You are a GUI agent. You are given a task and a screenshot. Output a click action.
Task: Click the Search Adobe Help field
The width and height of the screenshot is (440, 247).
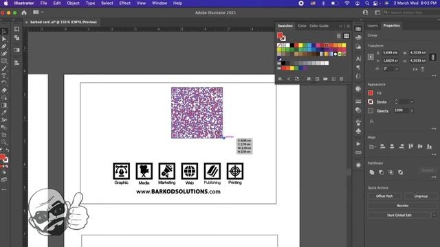tap(411, 12)
